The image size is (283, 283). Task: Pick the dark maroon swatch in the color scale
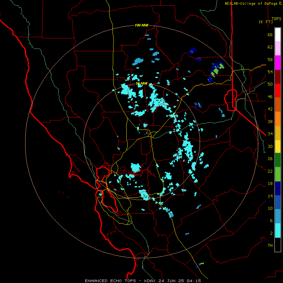tap(278, 77)
